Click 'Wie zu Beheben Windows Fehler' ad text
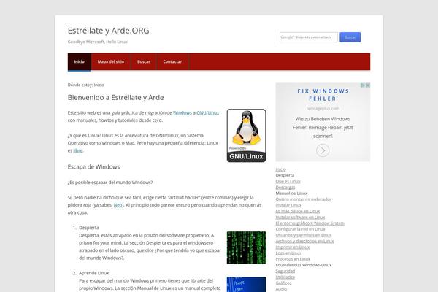Viewport: 438px width, 292px height. click(x=323, y=128)
